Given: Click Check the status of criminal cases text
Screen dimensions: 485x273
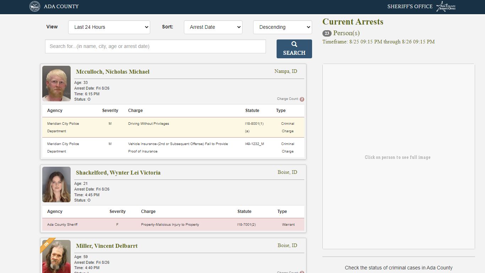Looking at the screenshot, I should pyautogui.click(x=399, y=268).
